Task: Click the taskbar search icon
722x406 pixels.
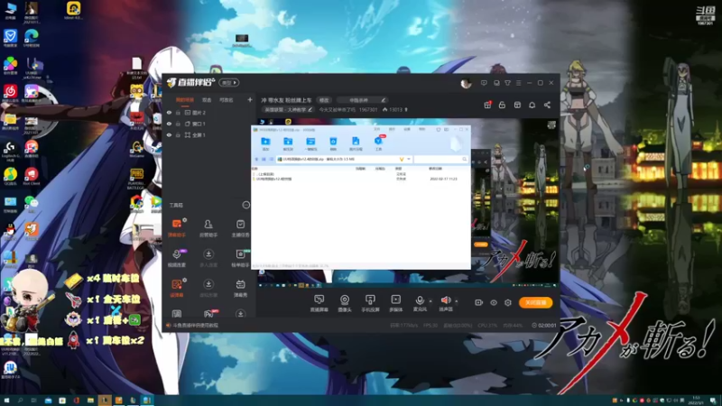Action: point(20,401)
